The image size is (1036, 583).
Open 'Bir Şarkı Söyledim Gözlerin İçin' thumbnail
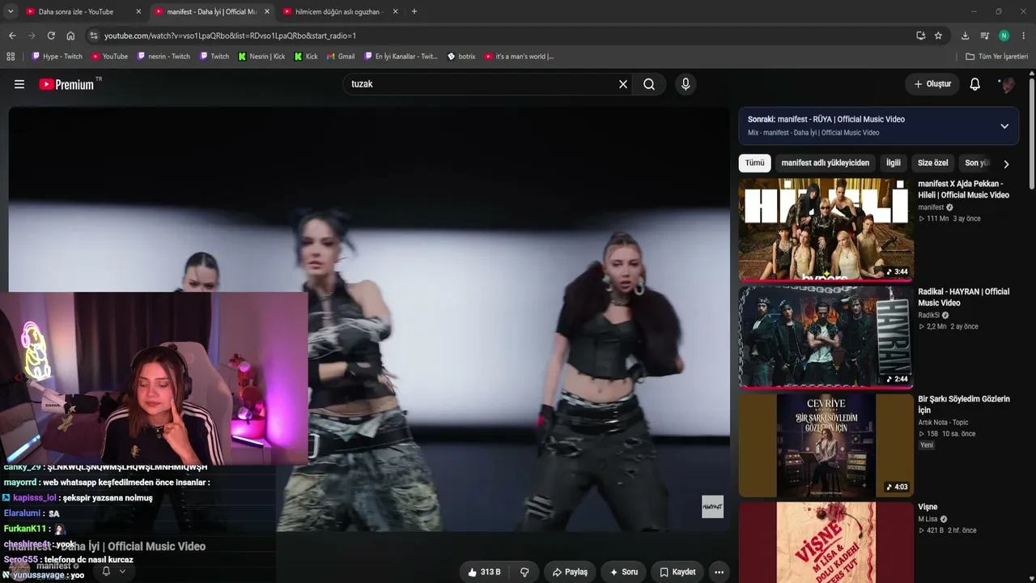(x=826, y=445)
